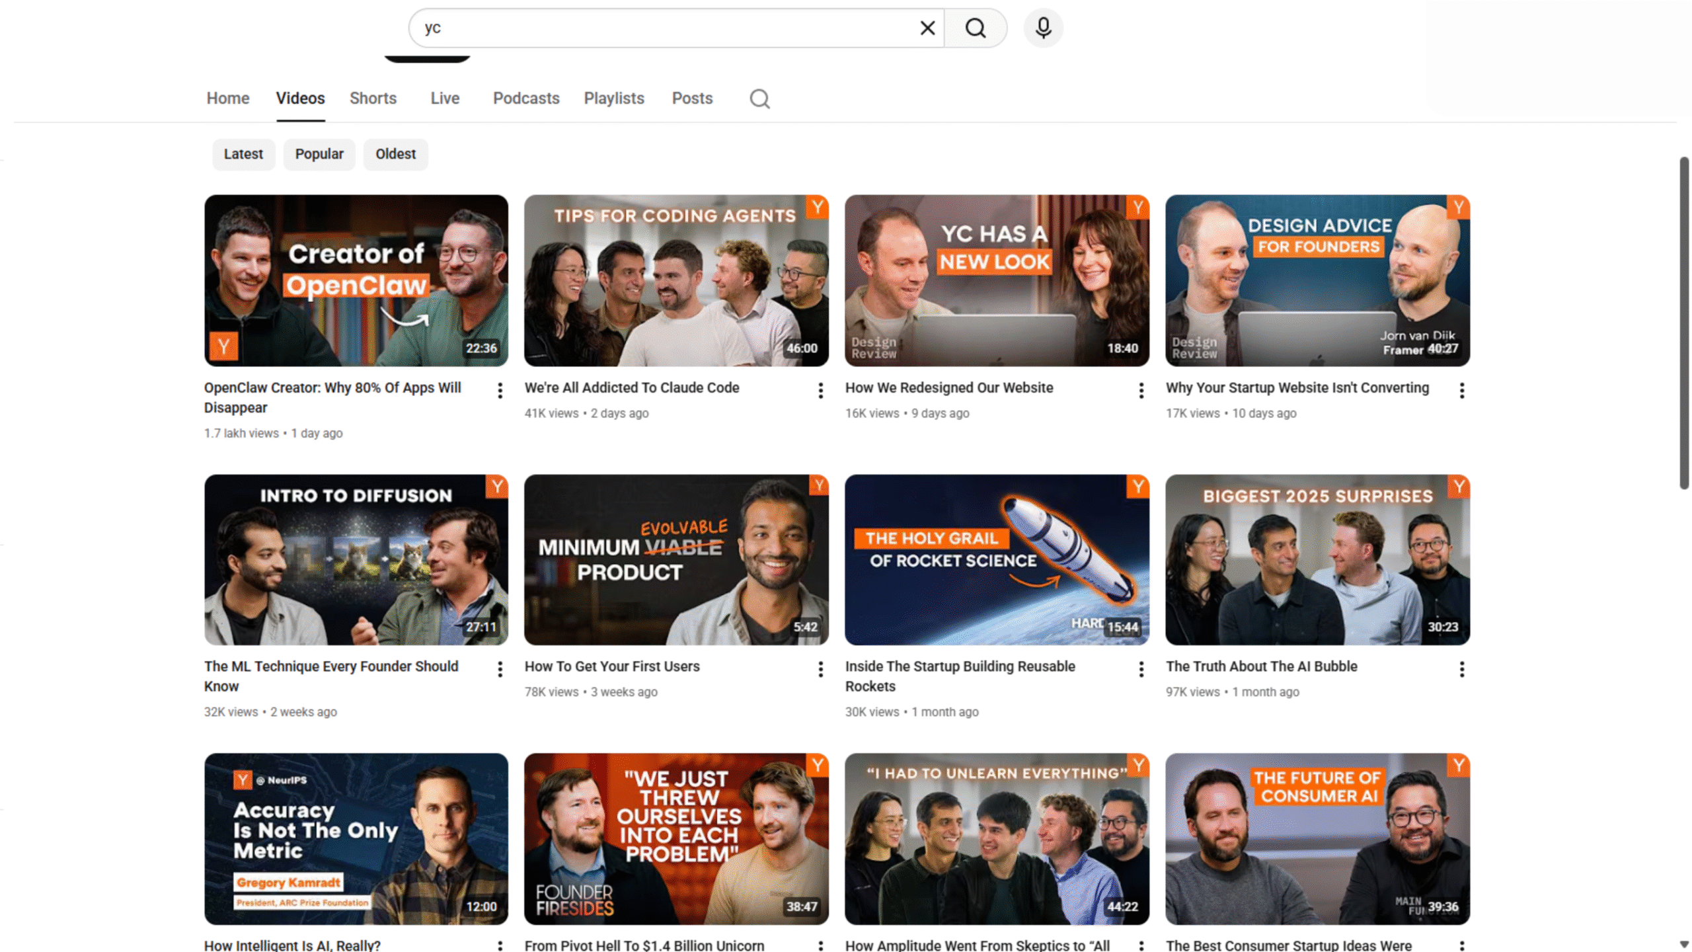Click the search magnifier icon beside search box
This screenshot has height=952, width=1692.
point(976,28)
